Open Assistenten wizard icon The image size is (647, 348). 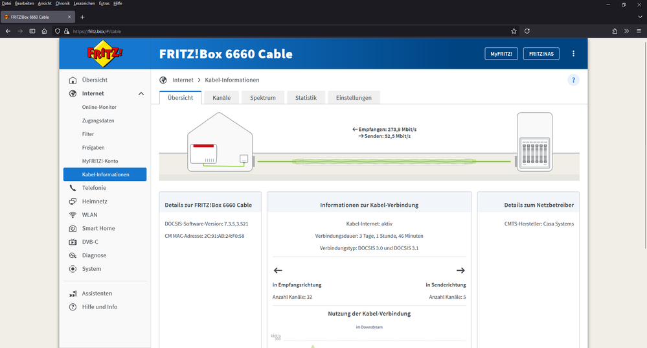coord(73,294)
